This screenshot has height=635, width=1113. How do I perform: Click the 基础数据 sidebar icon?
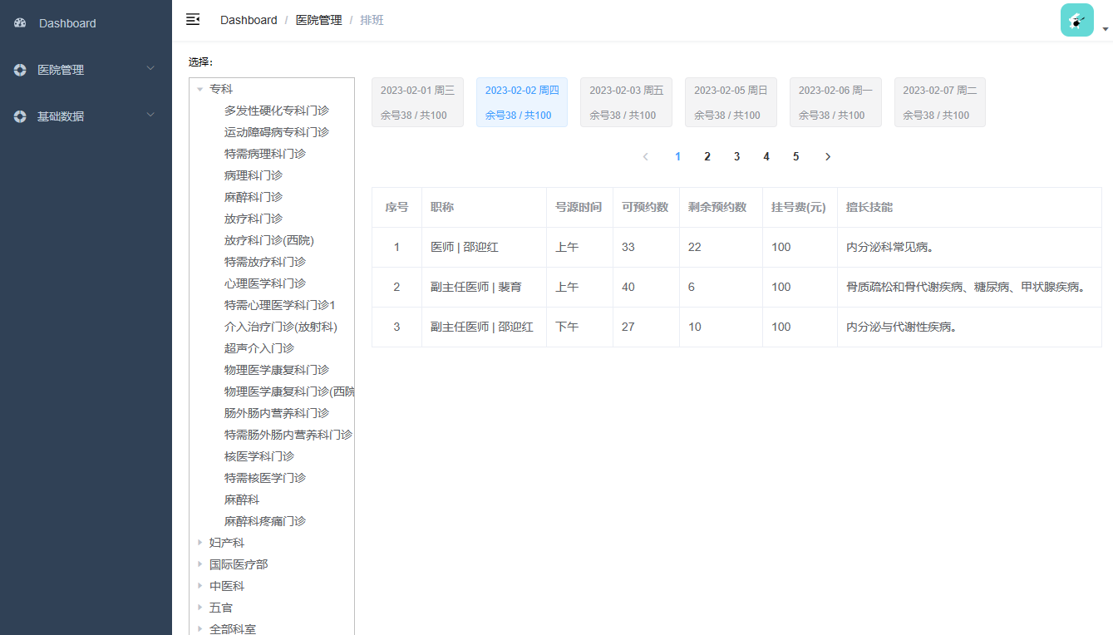[x=20, y=116]
